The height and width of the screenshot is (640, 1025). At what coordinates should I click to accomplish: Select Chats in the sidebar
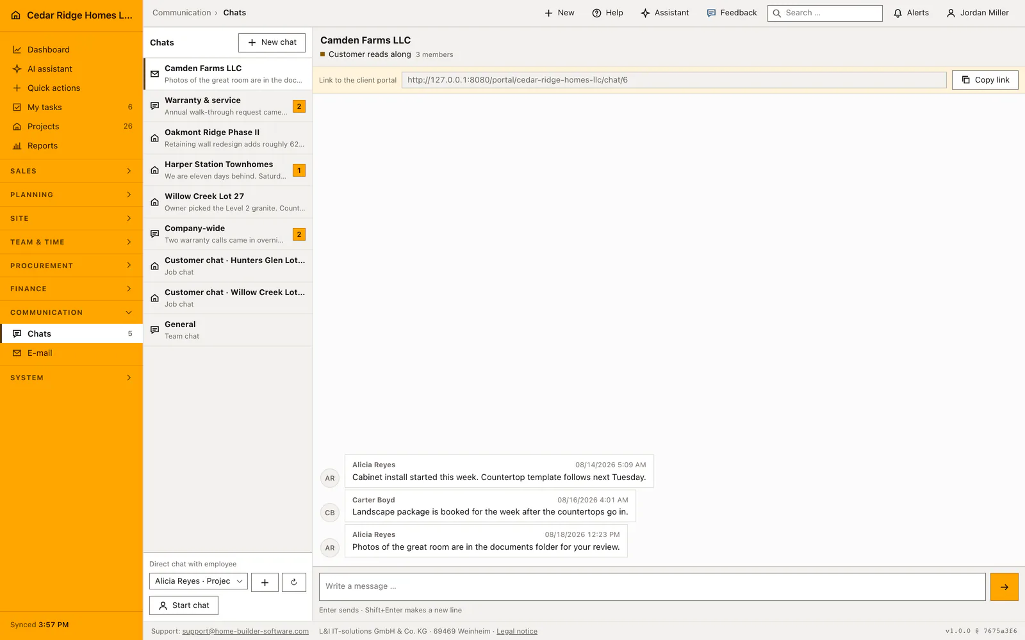[x=71, y=333]
